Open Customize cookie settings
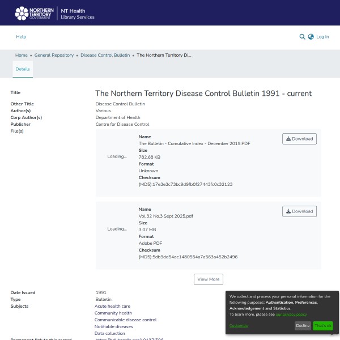The image size is (340, 340). pos(239,326)
